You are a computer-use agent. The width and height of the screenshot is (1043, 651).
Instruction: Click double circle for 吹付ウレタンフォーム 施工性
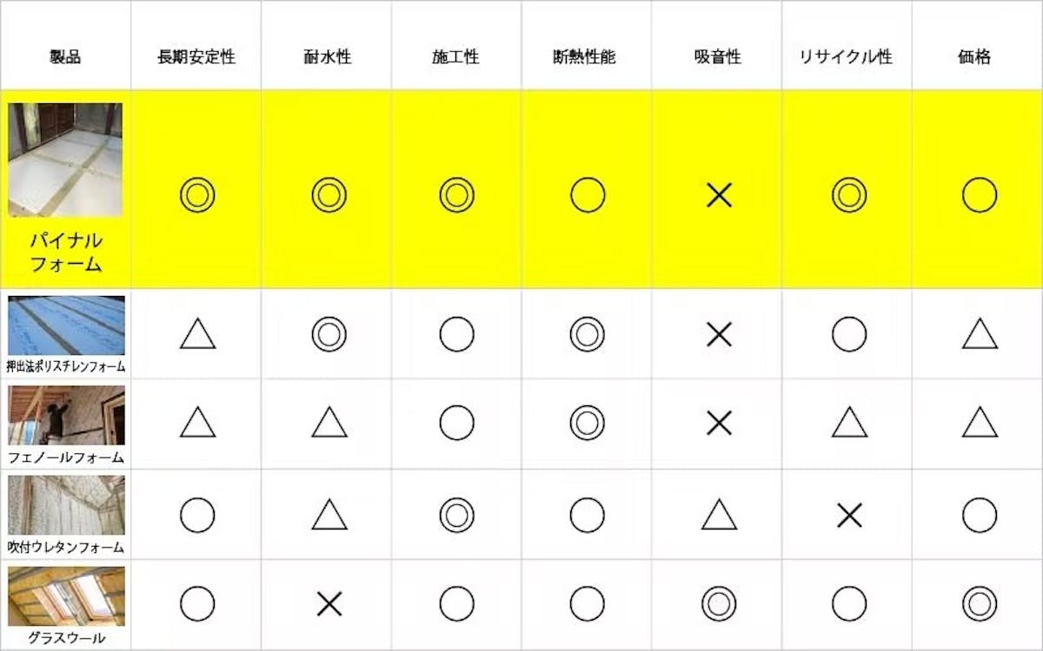[456, 516]
